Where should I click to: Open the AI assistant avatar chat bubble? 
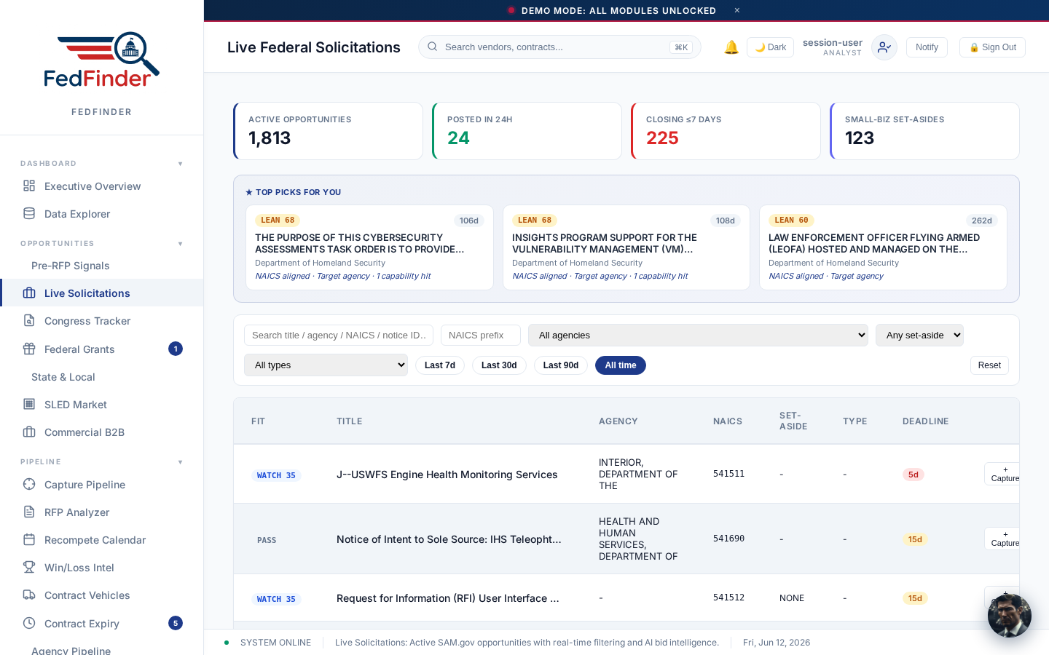click(1010, 616)
